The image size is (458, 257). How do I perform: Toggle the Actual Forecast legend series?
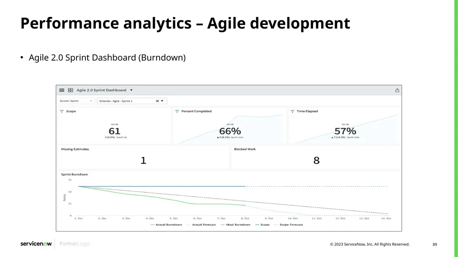(x=201, y=225)
